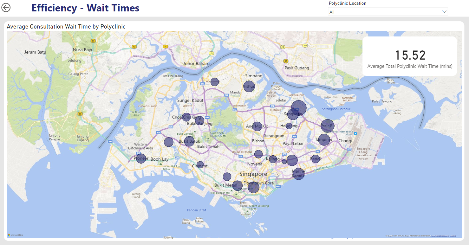Click the back arrow button
Screen dimensions: 469x245
[6, 8]
